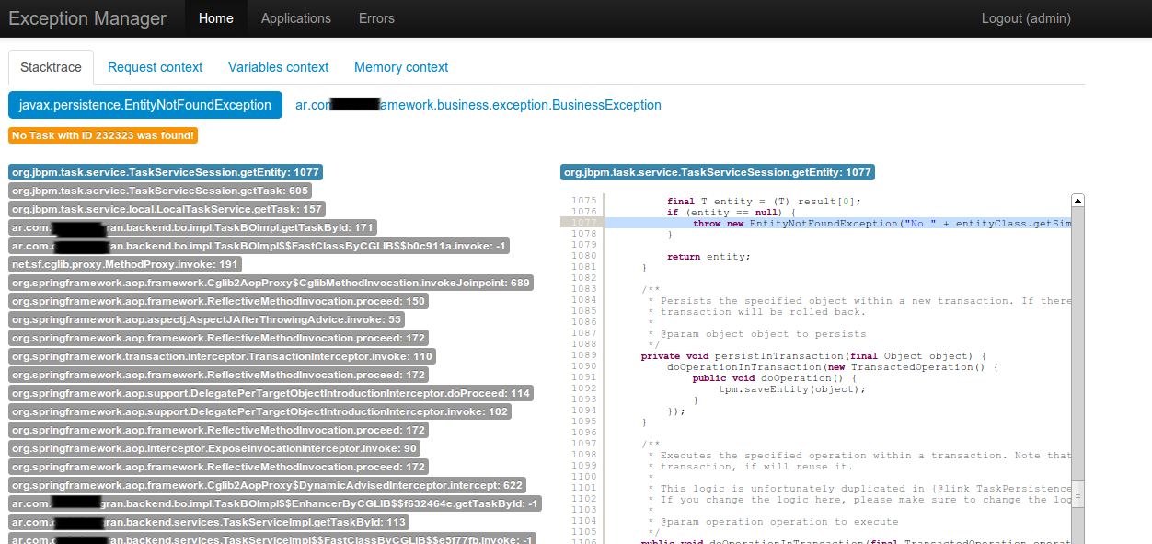Go to the Home menu item
1152x544 pixels.
(216, 18)
